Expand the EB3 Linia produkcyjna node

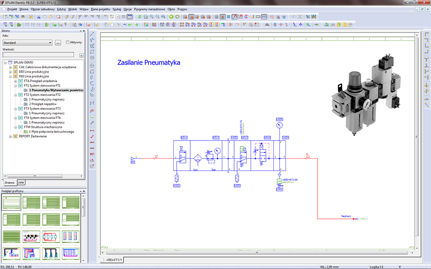[10, 72]
